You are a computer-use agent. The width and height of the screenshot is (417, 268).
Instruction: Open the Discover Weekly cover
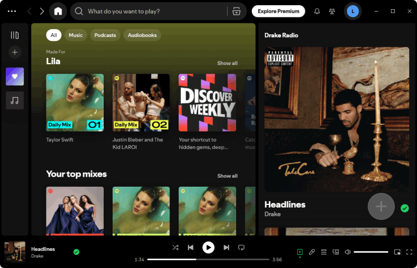tap(207, 103)
